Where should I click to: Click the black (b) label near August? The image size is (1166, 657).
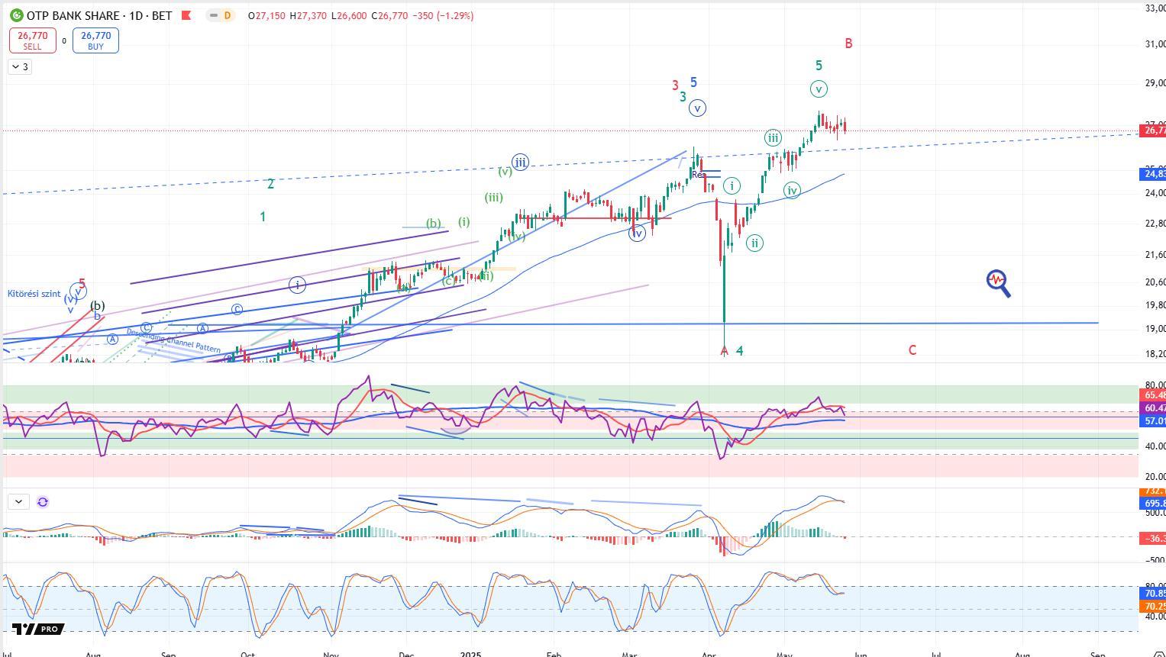(x=98, y=306)
